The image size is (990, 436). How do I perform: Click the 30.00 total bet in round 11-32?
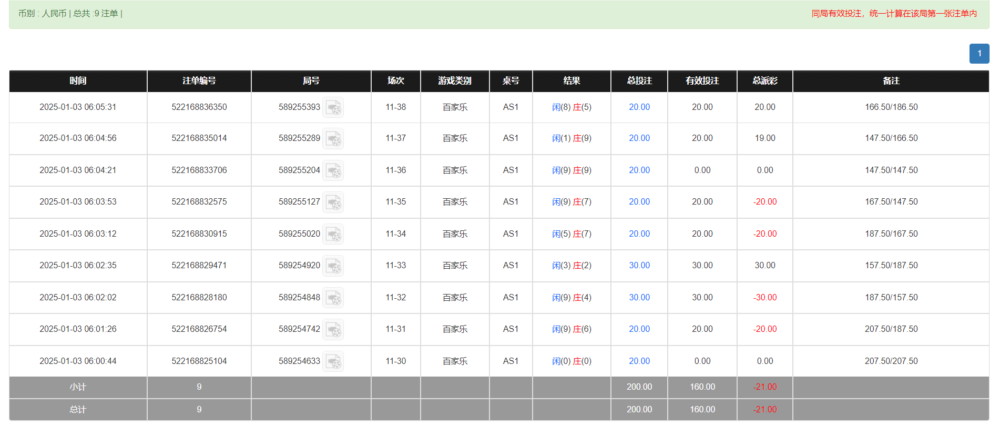coord(639,298)
